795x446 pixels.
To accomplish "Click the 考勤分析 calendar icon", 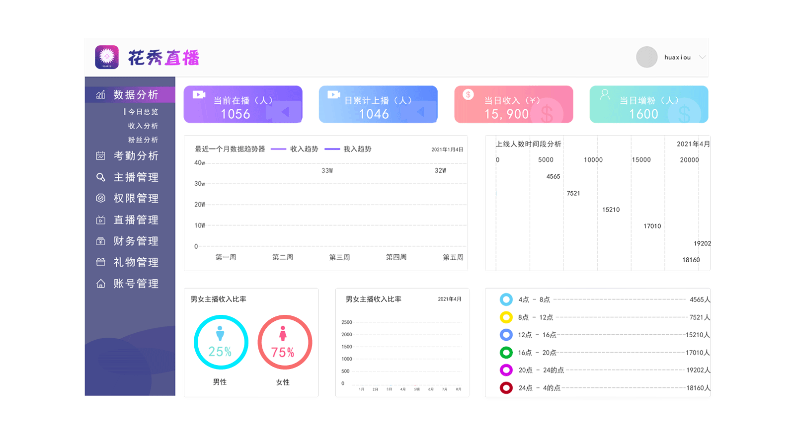I will tap(101, 155).
